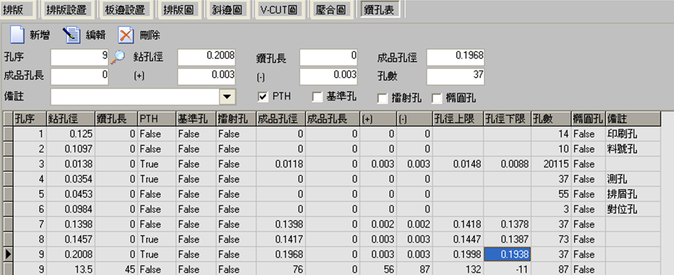Click the 0.0118 finished diameter cell
Viewport: 674px width, 275px height.
[280, 164]
